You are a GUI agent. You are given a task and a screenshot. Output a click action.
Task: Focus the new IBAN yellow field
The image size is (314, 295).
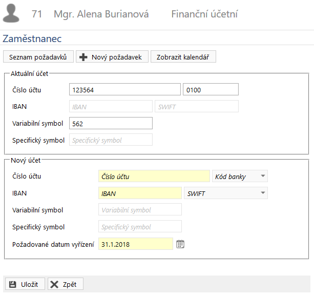[x=140, y=193]
